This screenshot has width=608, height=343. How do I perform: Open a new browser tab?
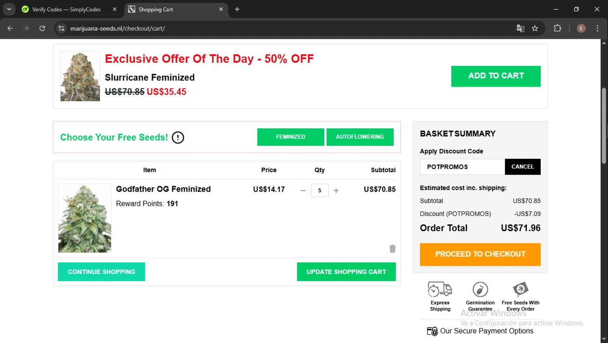[x=237, y=9]
